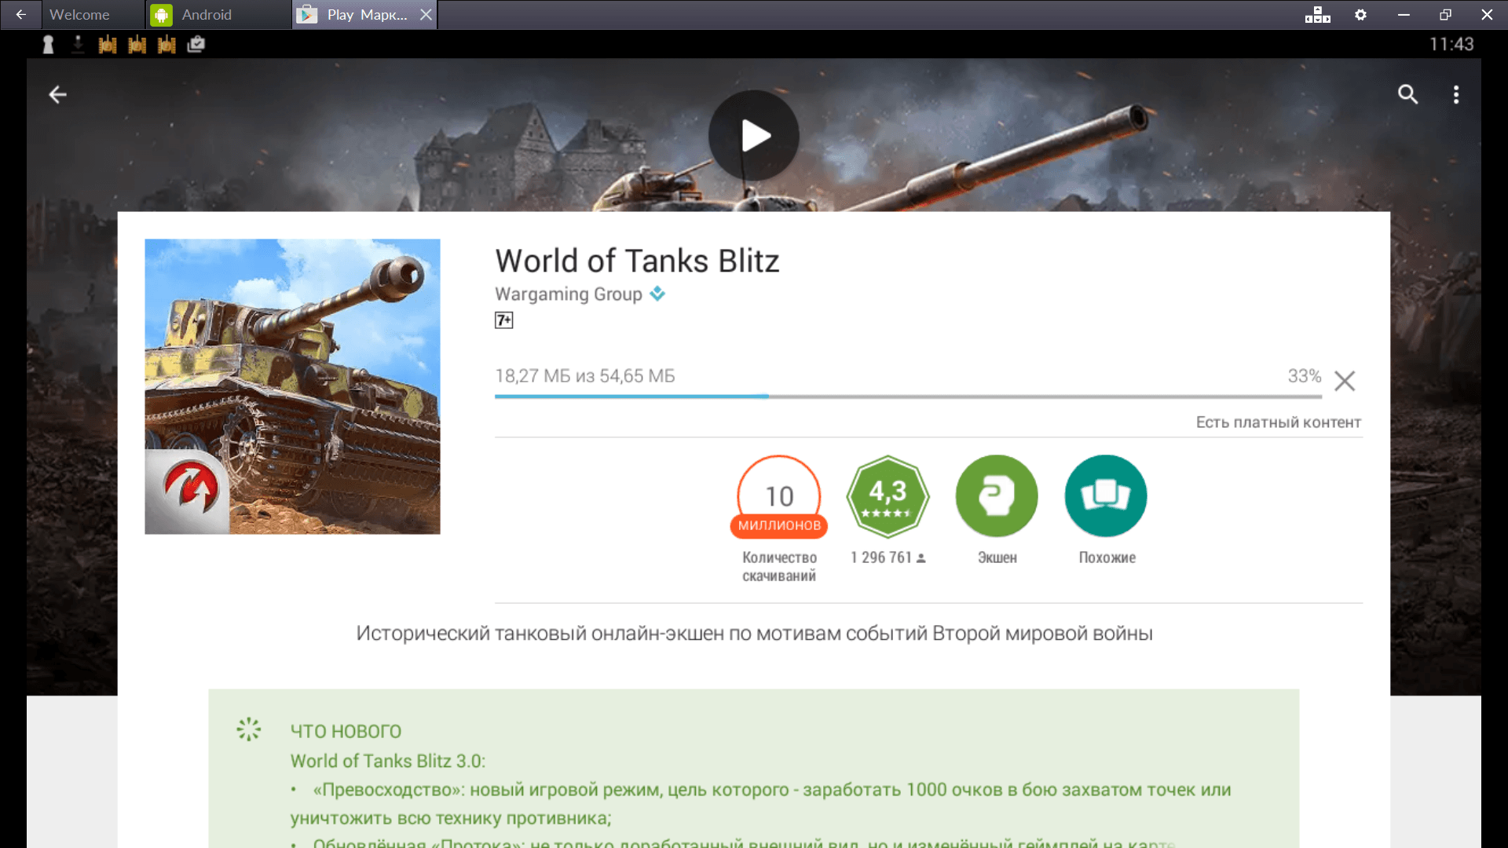This screenshot has width=1508, height=848.
Task: Open the emulator settings gear icon
Action: pyautogui.click(x=1360, y=15)
